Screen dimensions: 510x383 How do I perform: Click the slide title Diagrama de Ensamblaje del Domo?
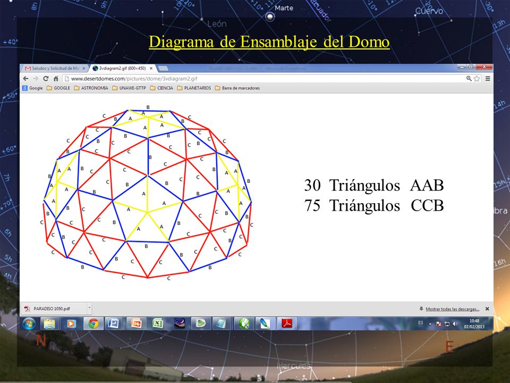[269, 41]
